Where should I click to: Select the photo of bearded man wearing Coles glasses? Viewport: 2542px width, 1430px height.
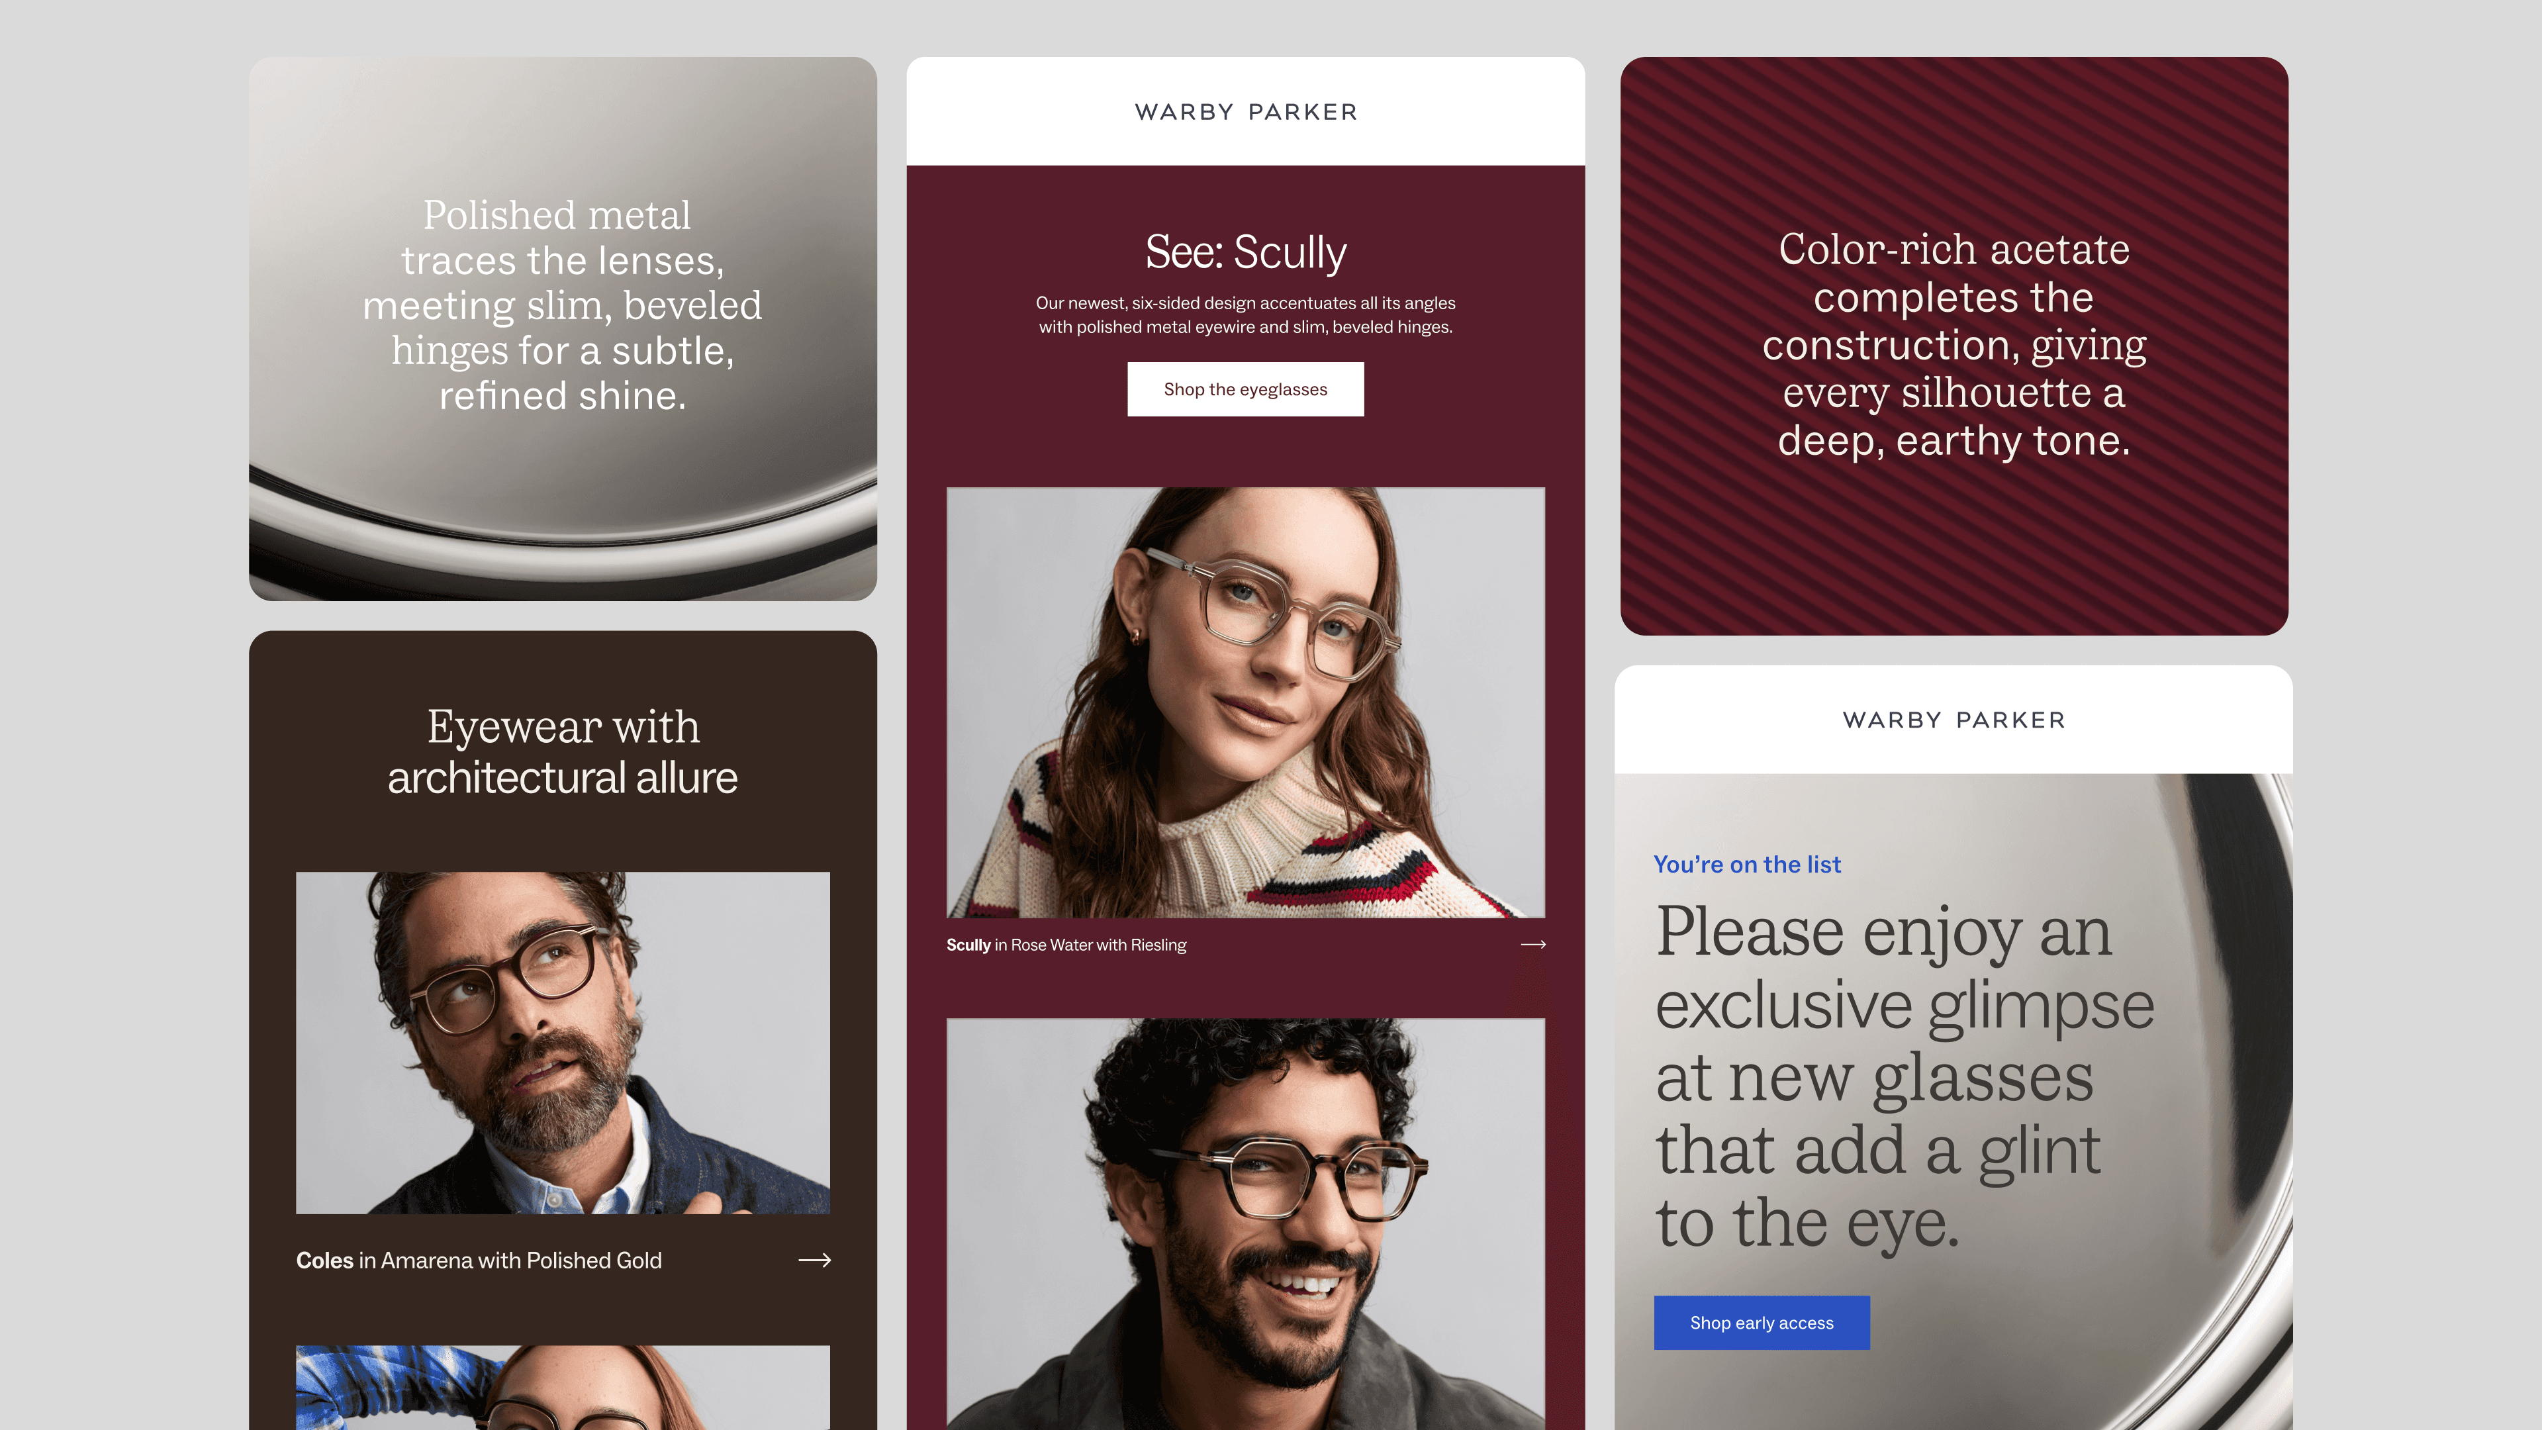click(563, 1042)
